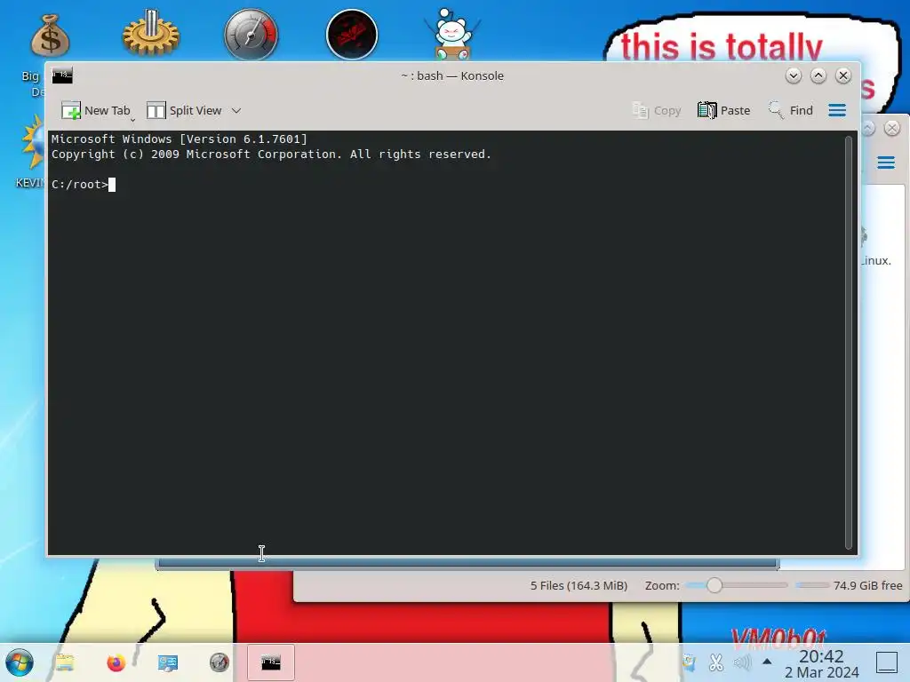Open the gauge icon in the taskbar
Screen dimensions: 910x682
coord(220,662)
